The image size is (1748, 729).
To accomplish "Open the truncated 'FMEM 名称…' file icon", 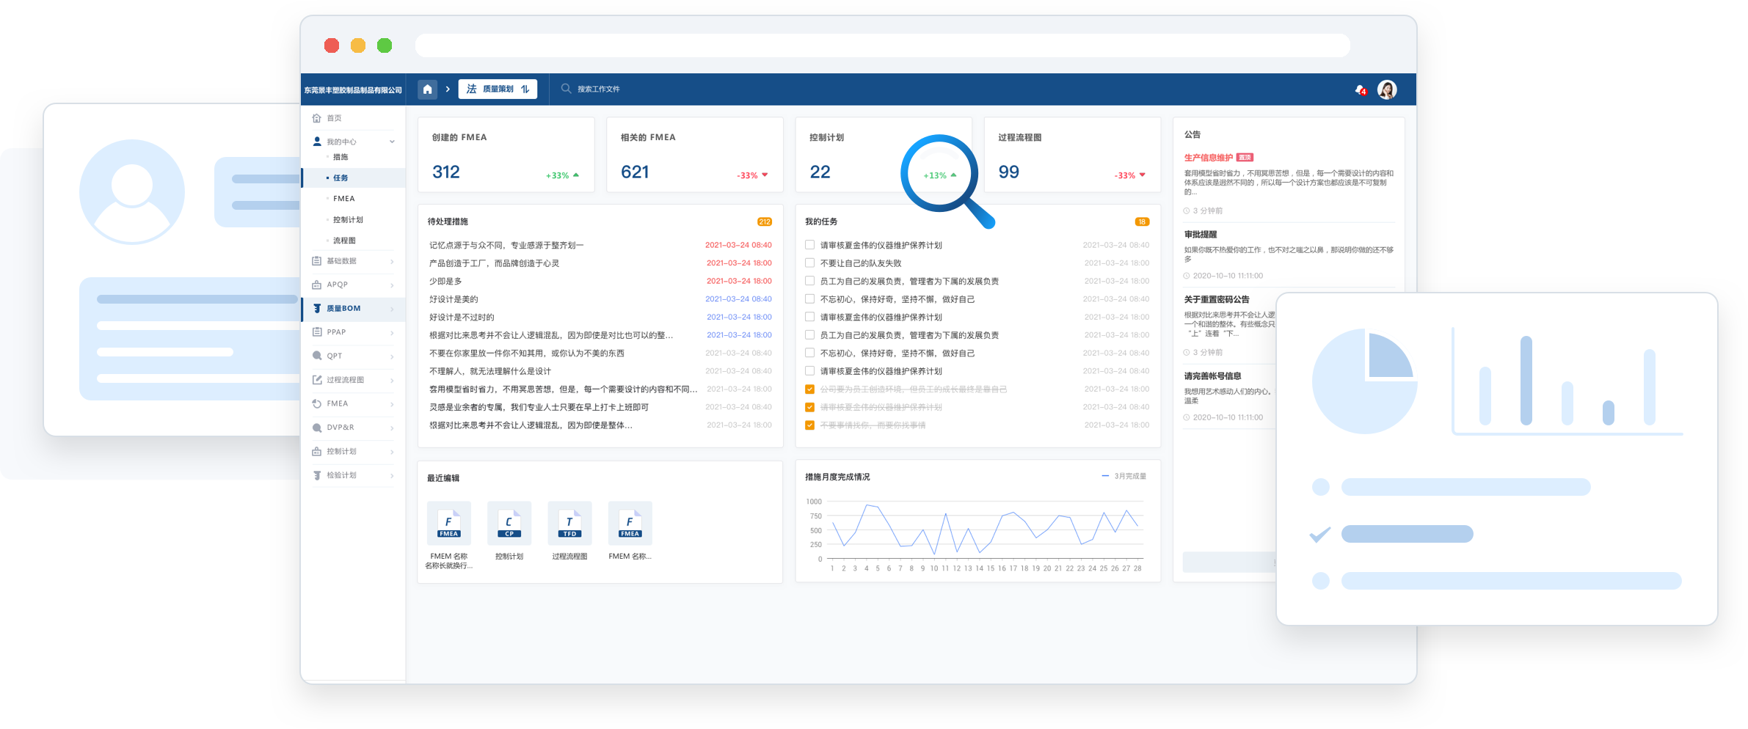I will (630, 524).
